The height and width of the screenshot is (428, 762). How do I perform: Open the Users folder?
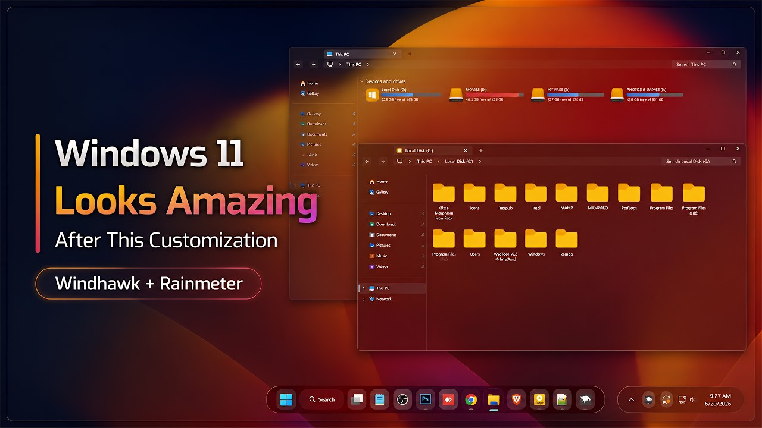[x=474, y=243]
